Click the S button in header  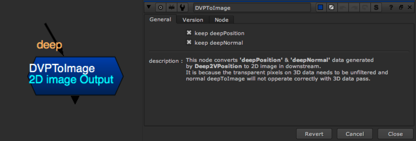[376, 7]
